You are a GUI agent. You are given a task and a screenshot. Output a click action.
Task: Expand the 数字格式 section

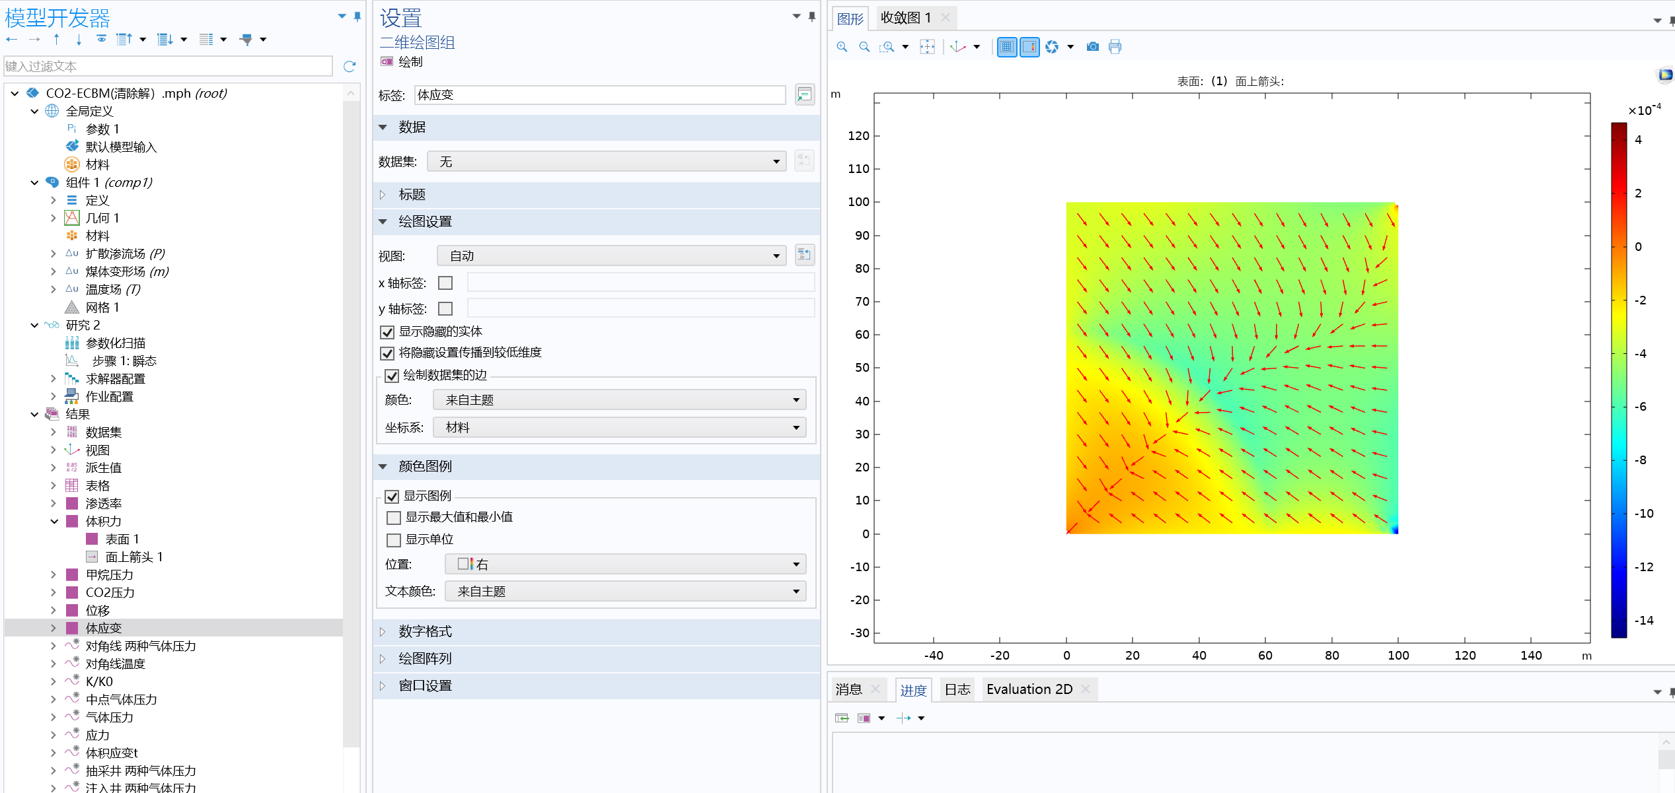425,631
